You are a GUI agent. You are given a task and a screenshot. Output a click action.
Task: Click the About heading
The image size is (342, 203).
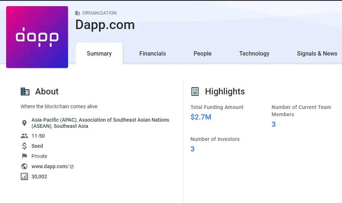(x=47, y=92)
